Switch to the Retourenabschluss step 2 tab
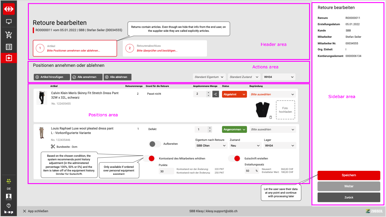Screen dimensions: 386x217 [165, 48]
